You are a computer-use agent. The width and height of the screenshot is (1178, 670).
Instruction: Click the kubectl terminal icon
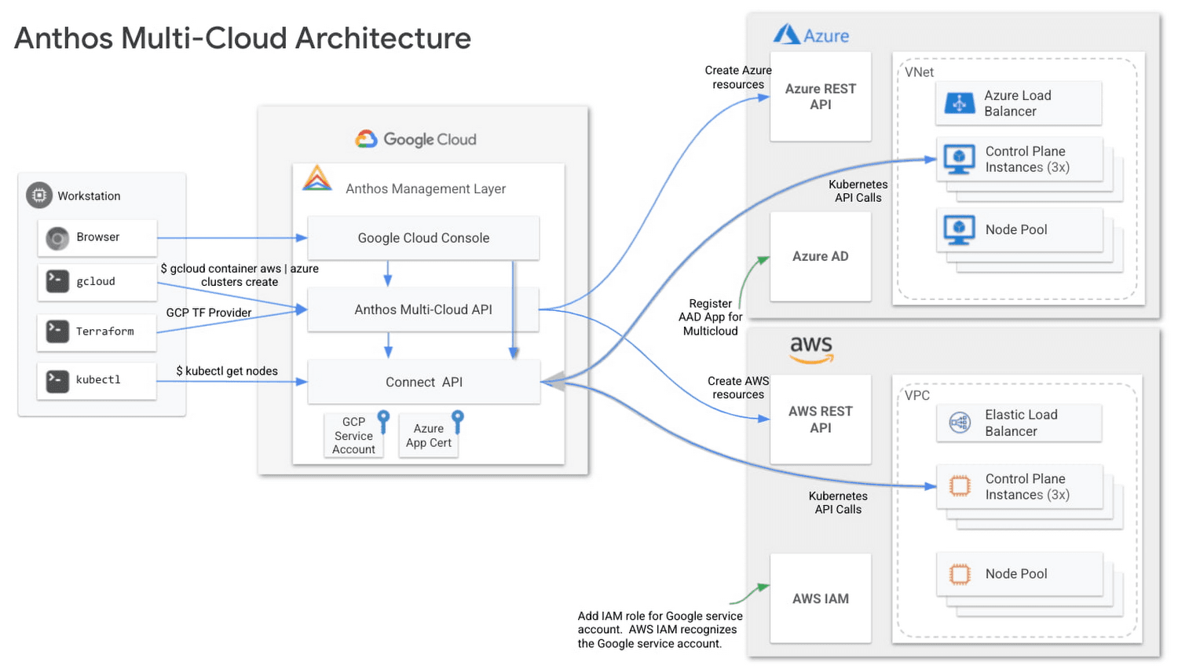(x=57, y=381)
